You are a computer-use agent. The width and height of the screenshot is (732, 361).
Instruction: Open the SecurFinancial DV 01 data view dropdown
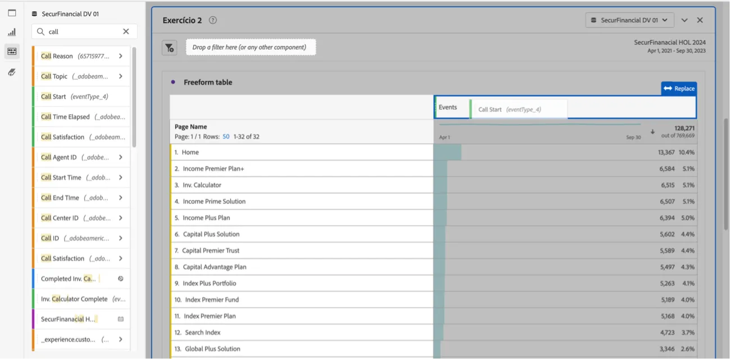[x=629, y=20]
